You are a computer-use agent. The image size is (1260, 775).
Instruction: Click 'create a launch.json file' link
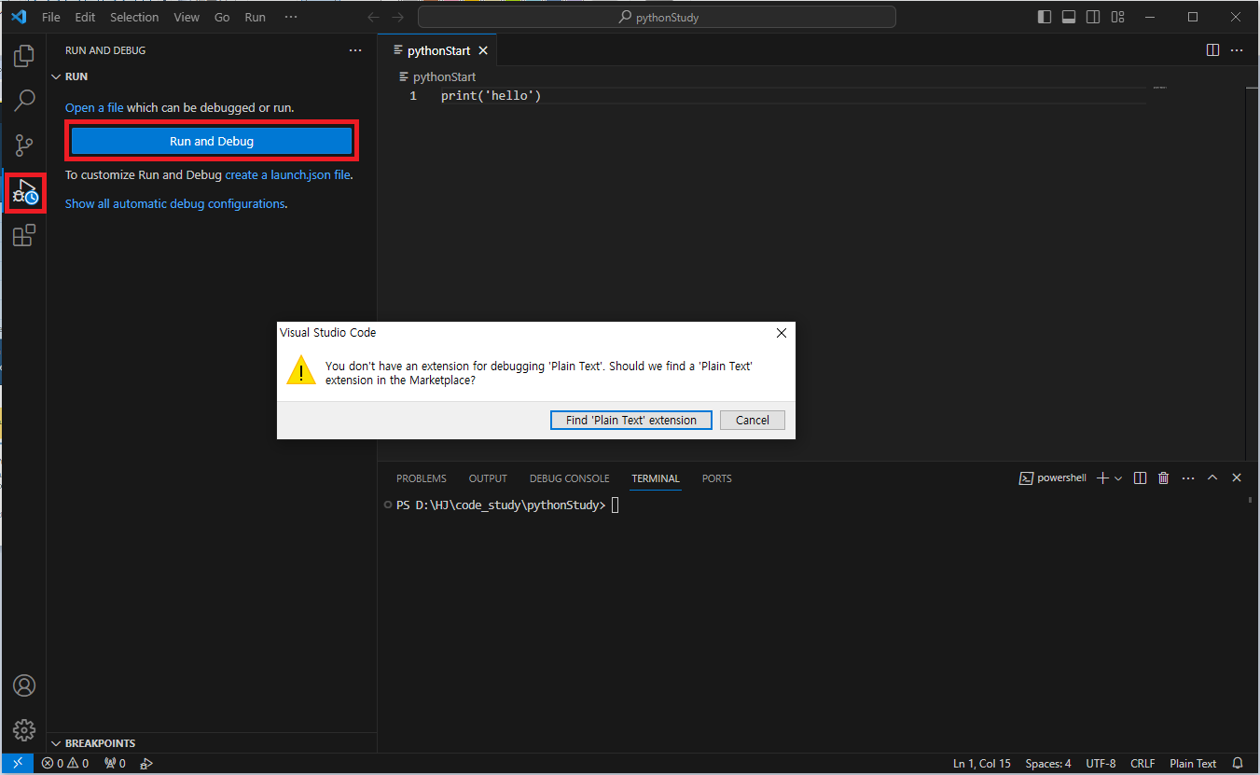pos(288,175)
